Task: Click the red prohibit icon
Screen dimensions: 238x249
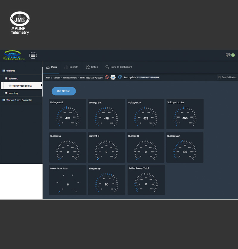Action: tap(107, 77)
